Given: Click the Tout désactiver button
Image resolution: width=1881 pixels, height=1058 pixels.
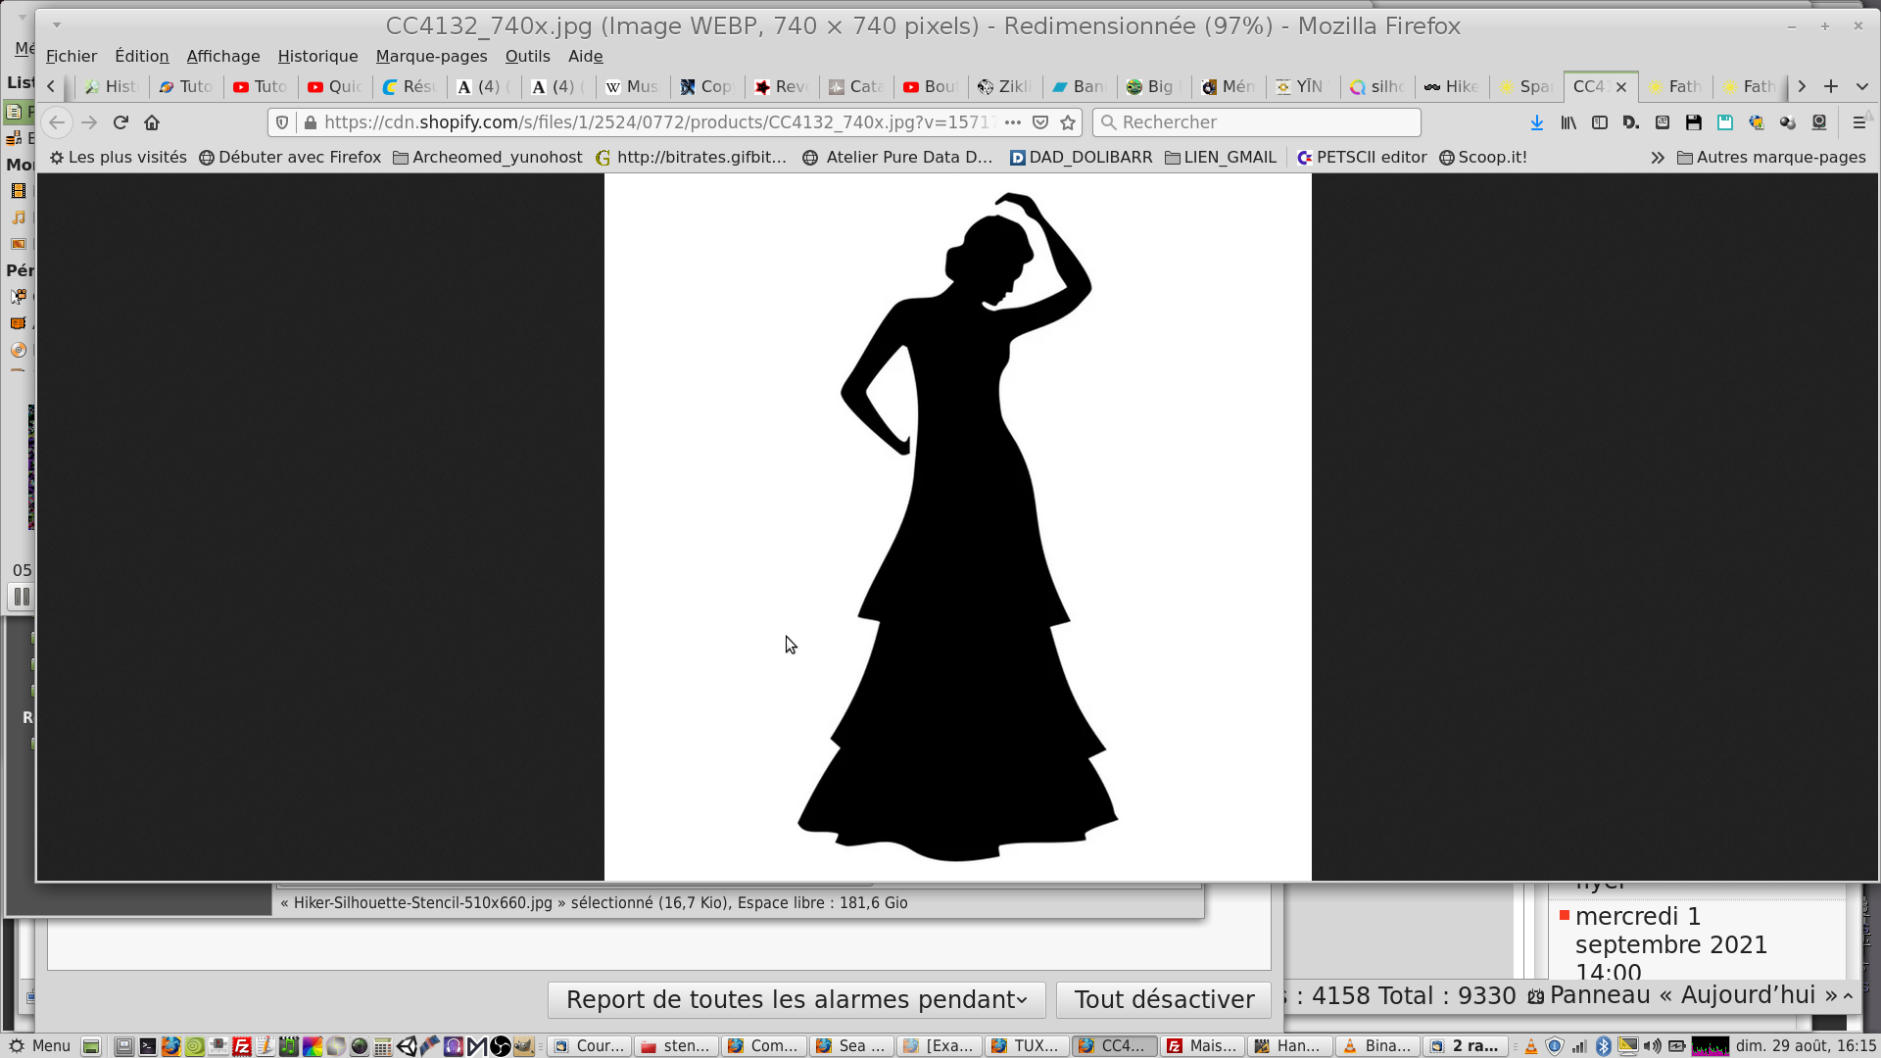Looking at the screenshot, I should click(1164, 999).
